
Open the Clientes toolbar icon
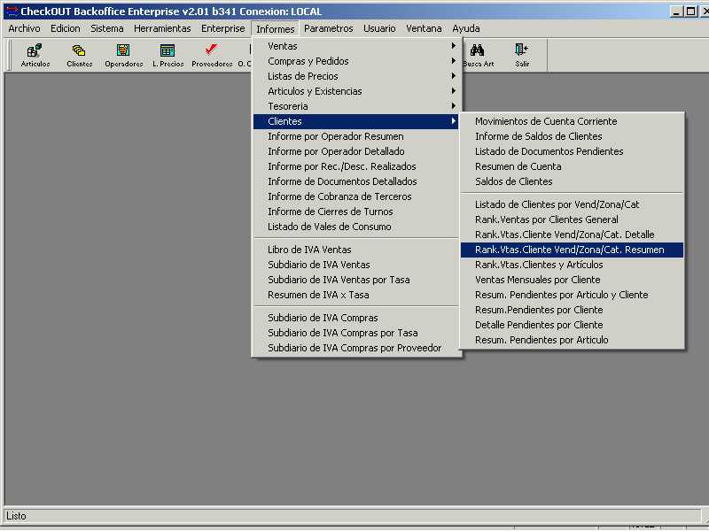click(79, 55)
